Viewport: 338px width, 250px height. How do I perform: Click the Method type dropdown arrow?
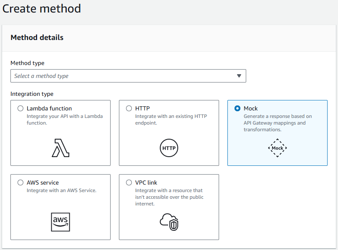pyautogui.click(x=239, y=76)
